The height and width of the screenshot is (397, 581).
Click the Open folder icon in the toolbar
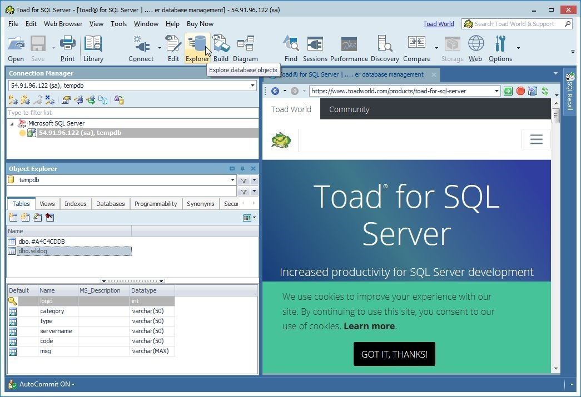(16, 44)
